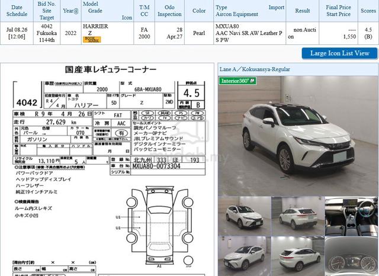Click the 'Jul 08.26 [12:06]' date cell

pos(17,33)
